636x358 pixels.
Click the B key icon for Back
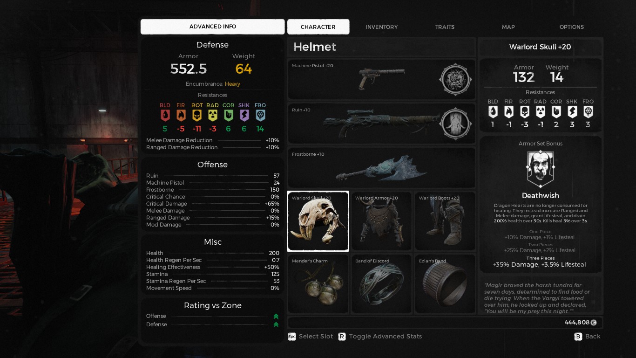(x=578, y=337)
